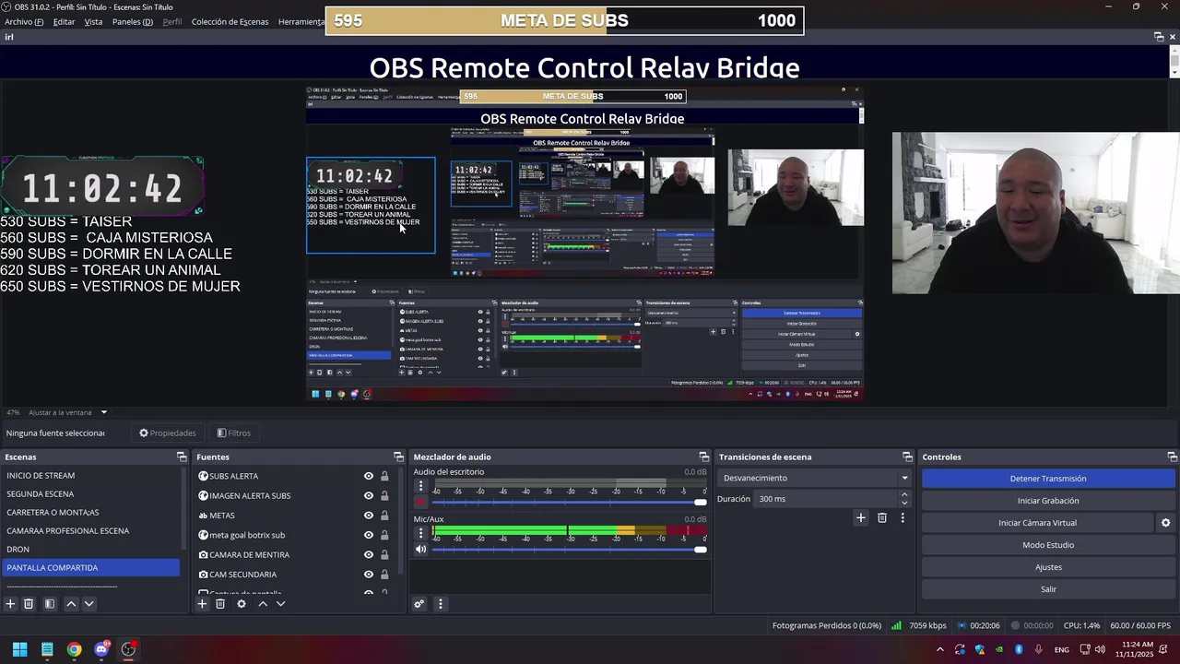Float the Mezclador de audio panel
Image resolution: width=1180 pixels, height=664 pixels.
[x=704, y=457]
